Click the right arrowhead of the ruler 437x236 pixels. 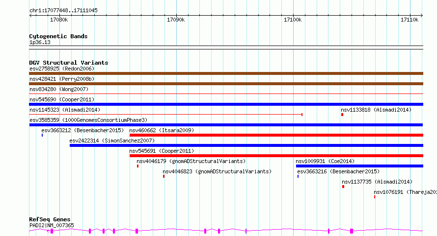click(x=422, y=16)
